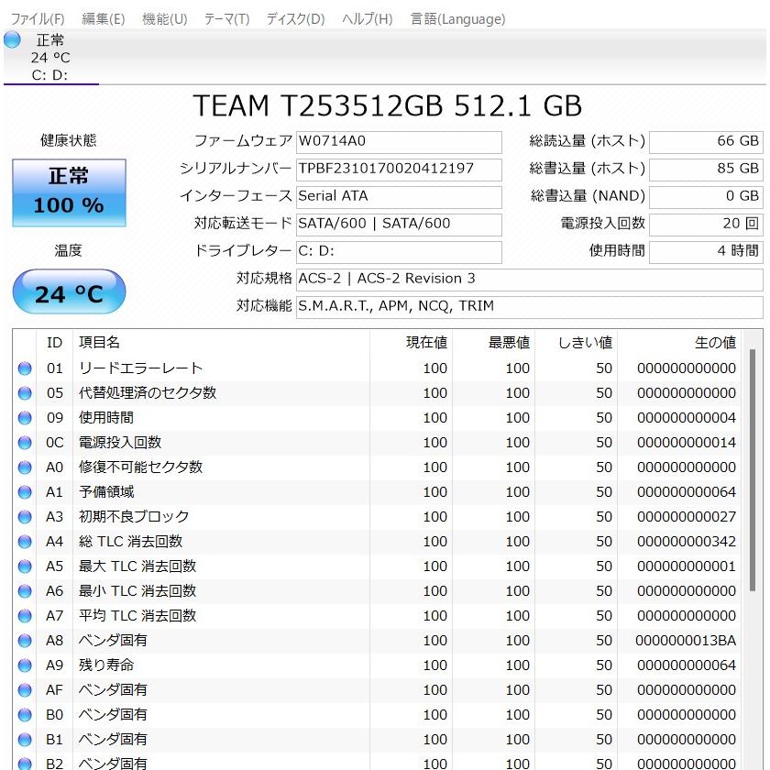Click the drive letter field under 対応転送モード

(399, 252)
